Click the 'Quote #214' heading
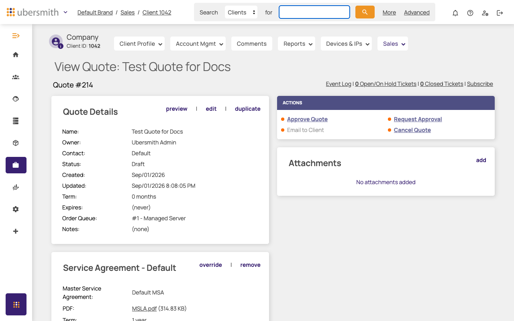Viewport: 514px width, 321px height. 73,85
